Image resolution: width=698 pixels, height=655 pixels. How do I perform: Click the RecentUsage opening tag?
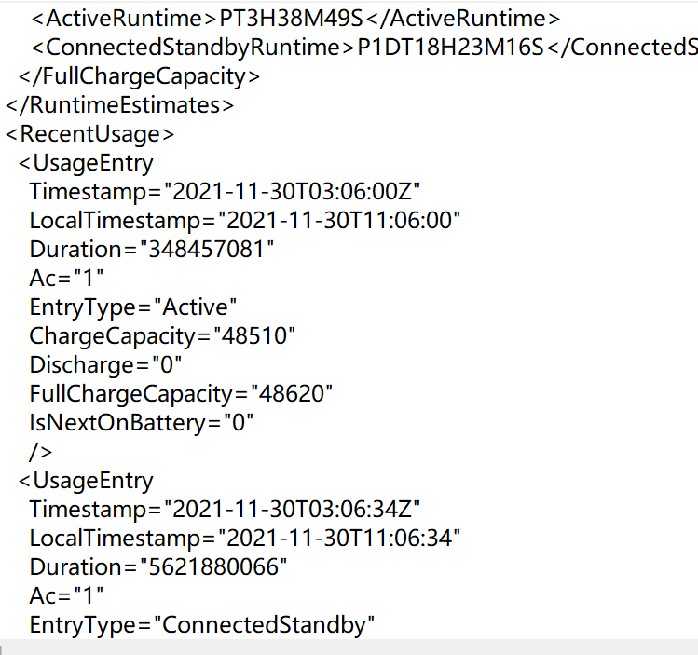[89, 134]
